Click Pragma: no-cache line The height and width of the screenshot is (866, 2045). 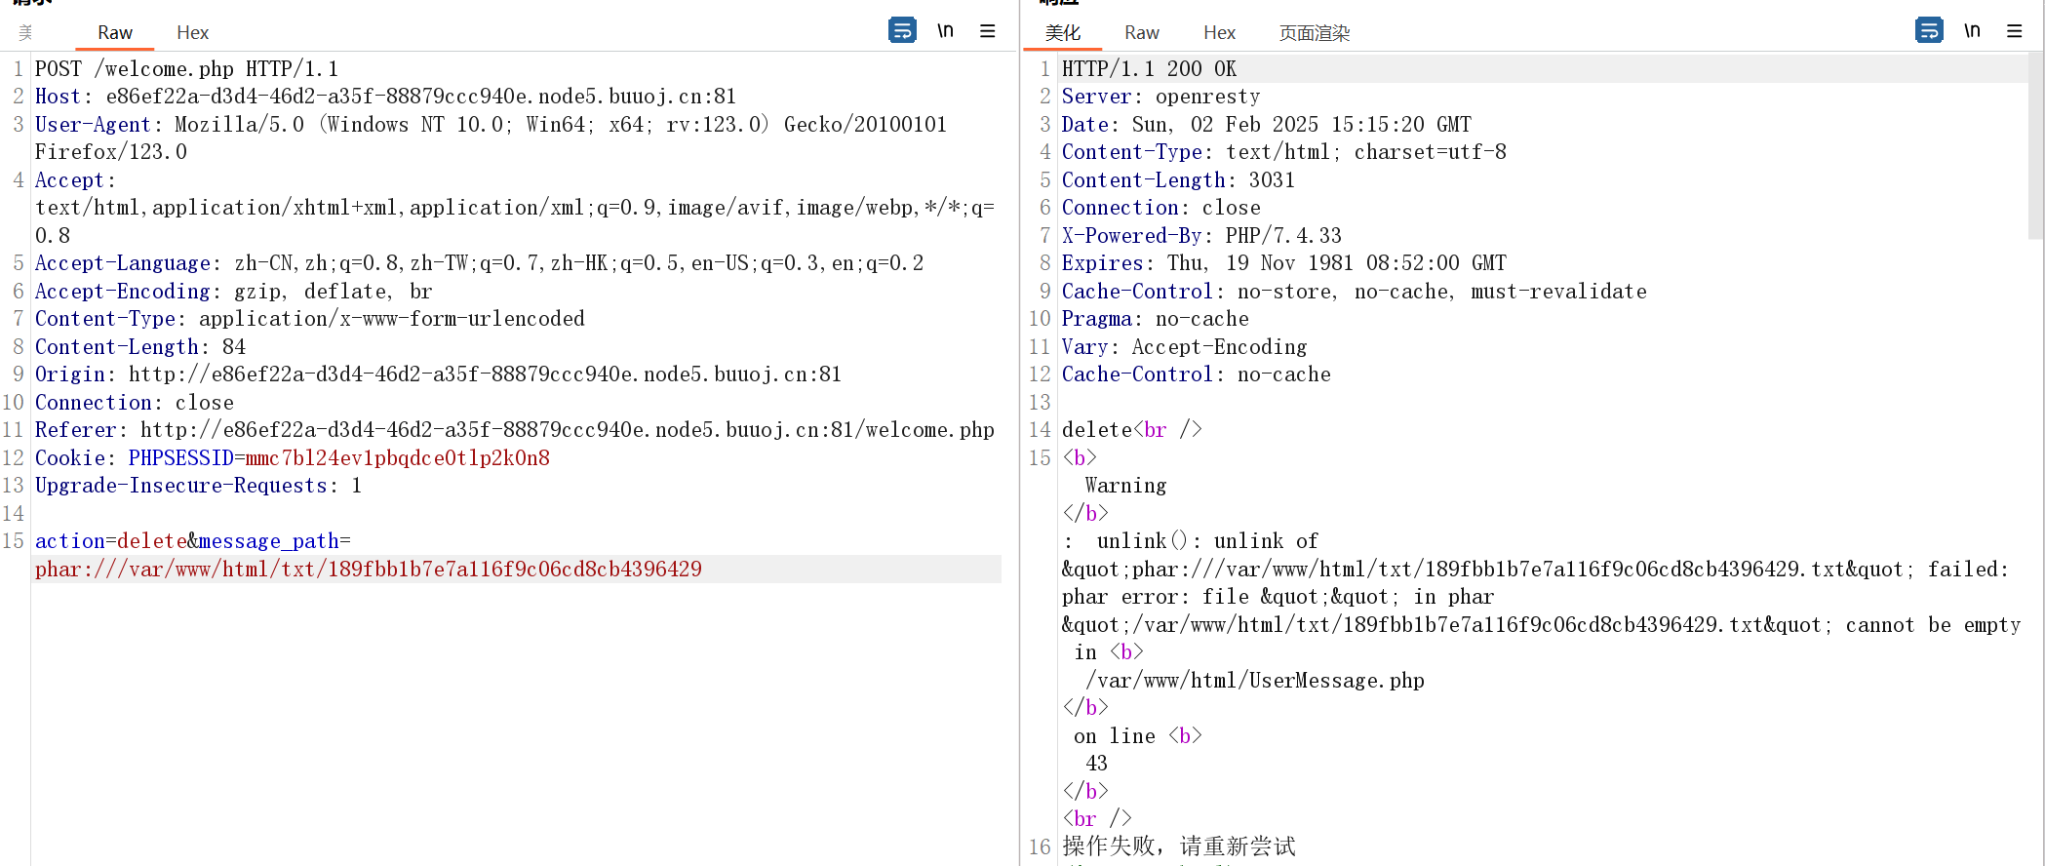coord(1156,319)
